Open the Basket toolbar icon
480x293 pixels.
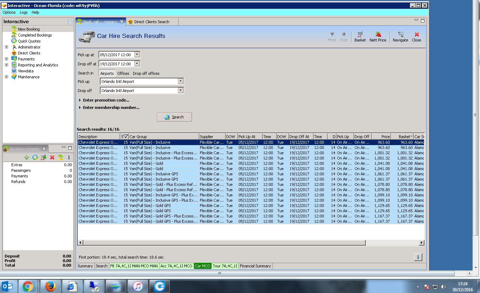(360, 36)
